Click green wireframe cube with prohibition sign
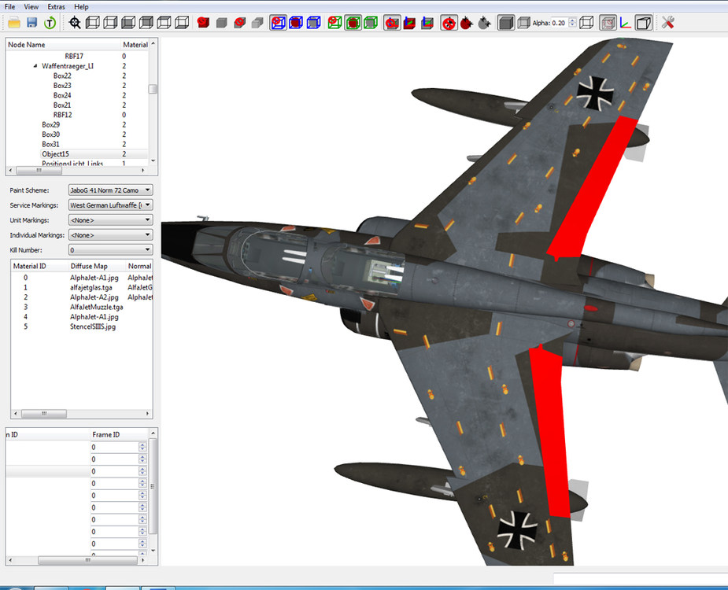The width and height of the screenshot is (728, 590). (x=334, y=22)
